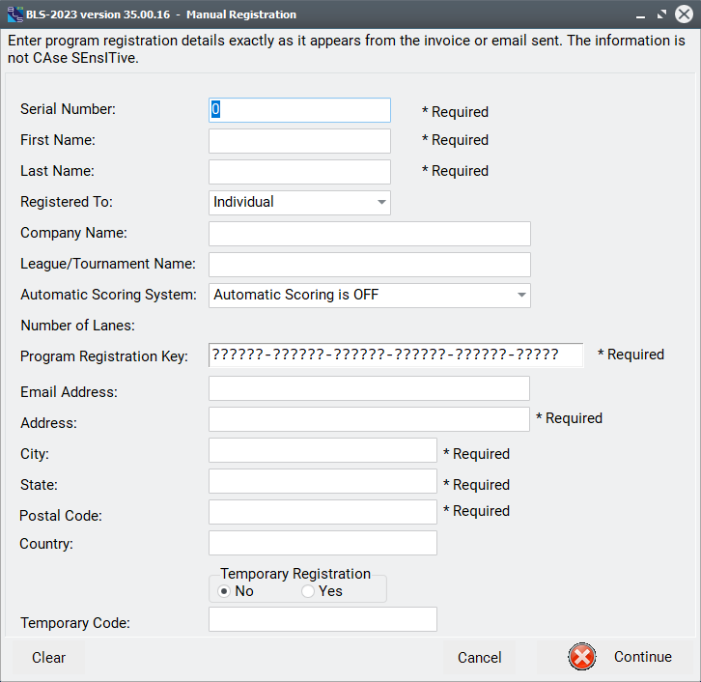Maximize the Manual Registration window
This screenshot has width=701, height=682.
(661, 14)
